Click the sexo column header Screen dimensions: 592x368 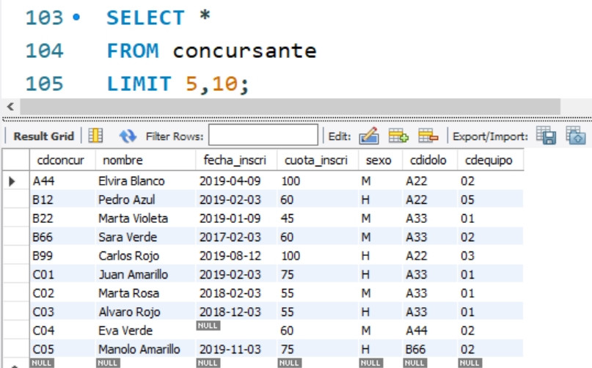pos(379,161)
